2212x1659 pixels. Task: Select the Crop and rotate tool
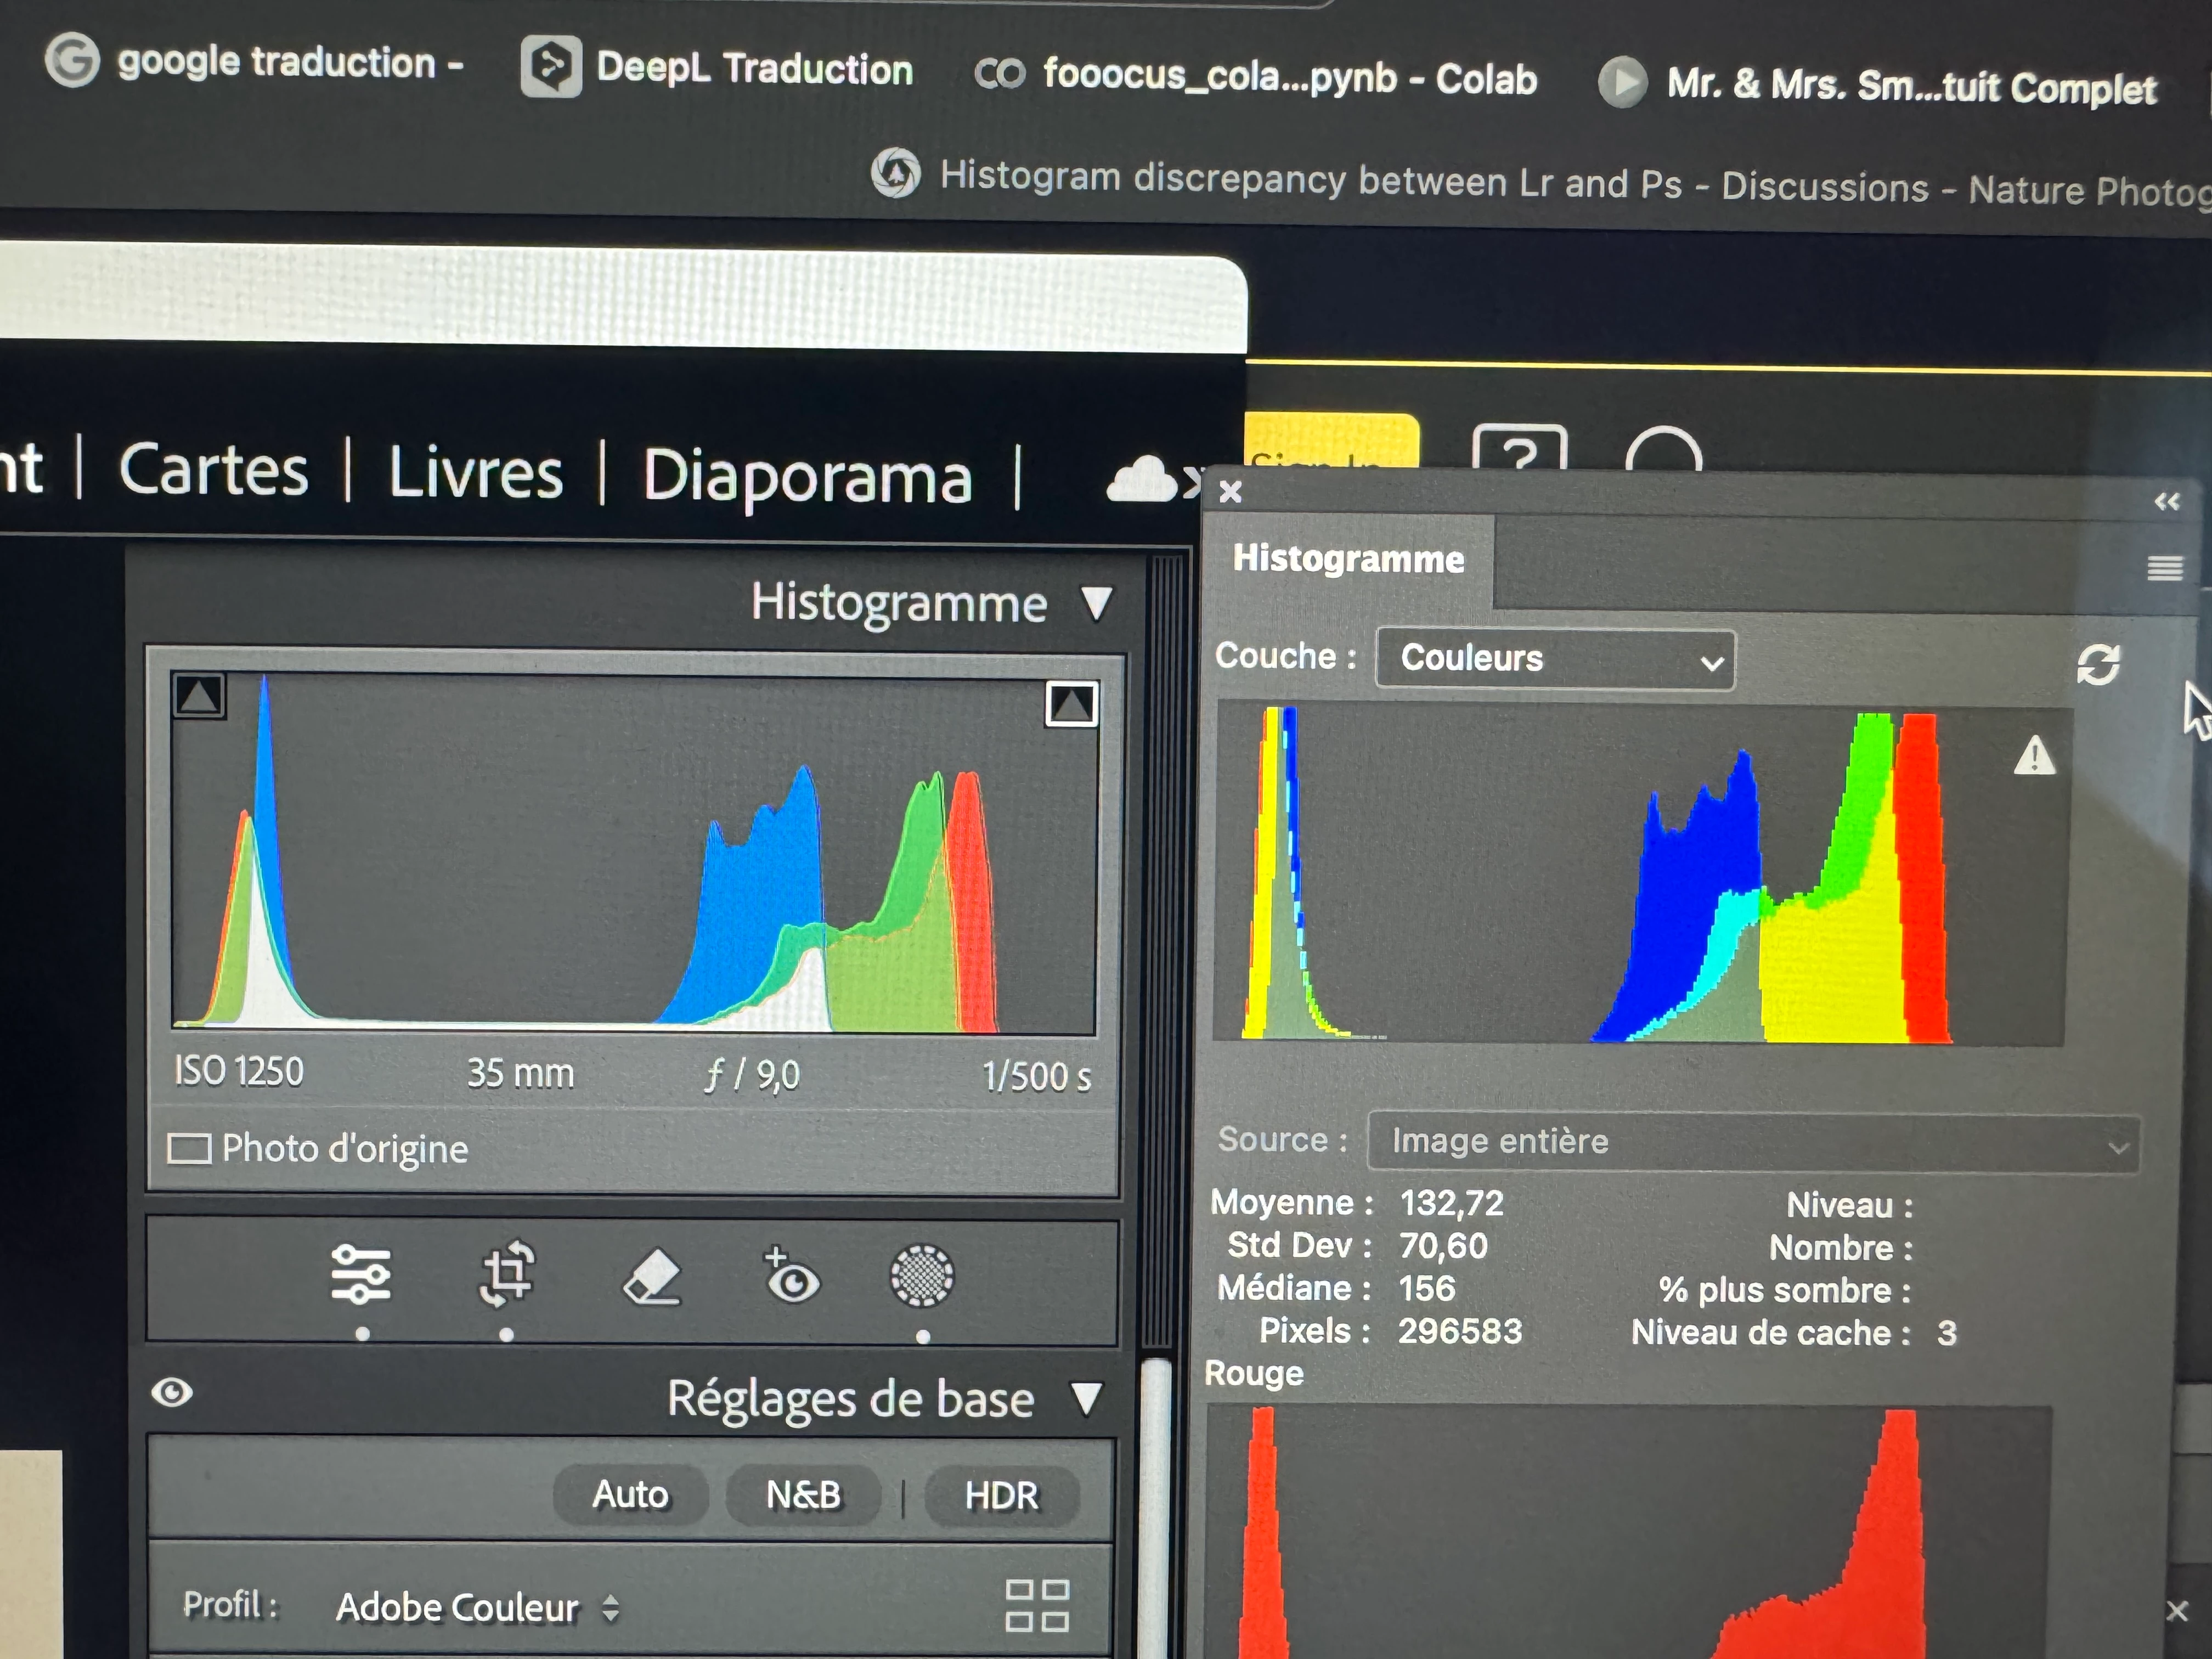(507, 1273)
